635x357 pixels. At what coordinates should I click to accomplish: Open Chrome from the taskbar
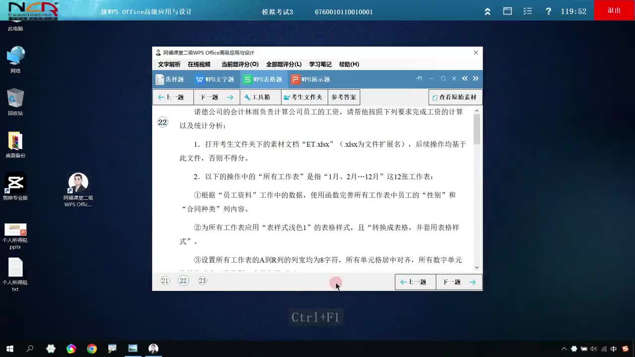92,349
